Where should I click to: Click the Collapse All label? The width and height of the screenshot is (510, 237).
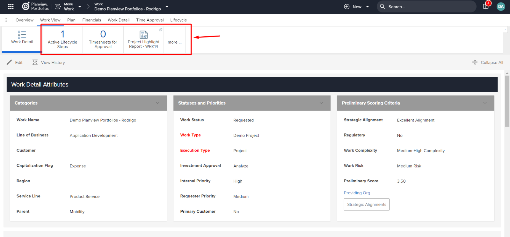pyautogui.click(x=492, y=63)
